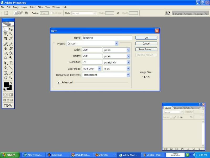Viewport: 210px width, 158px height.
Task: Select the Path Selection tool
Action: [6, 63]
